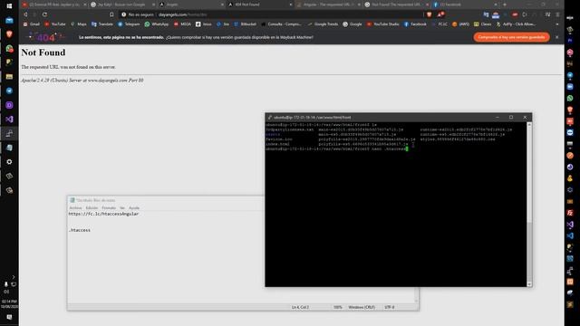
Task: Open Clases bookmark folder
Action: click(x=483, y=24)
